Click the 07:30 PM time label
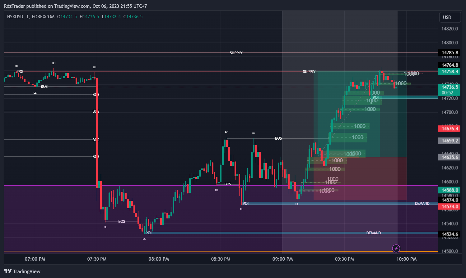Viewport: 466px width, 278px height. pos(97,259)
